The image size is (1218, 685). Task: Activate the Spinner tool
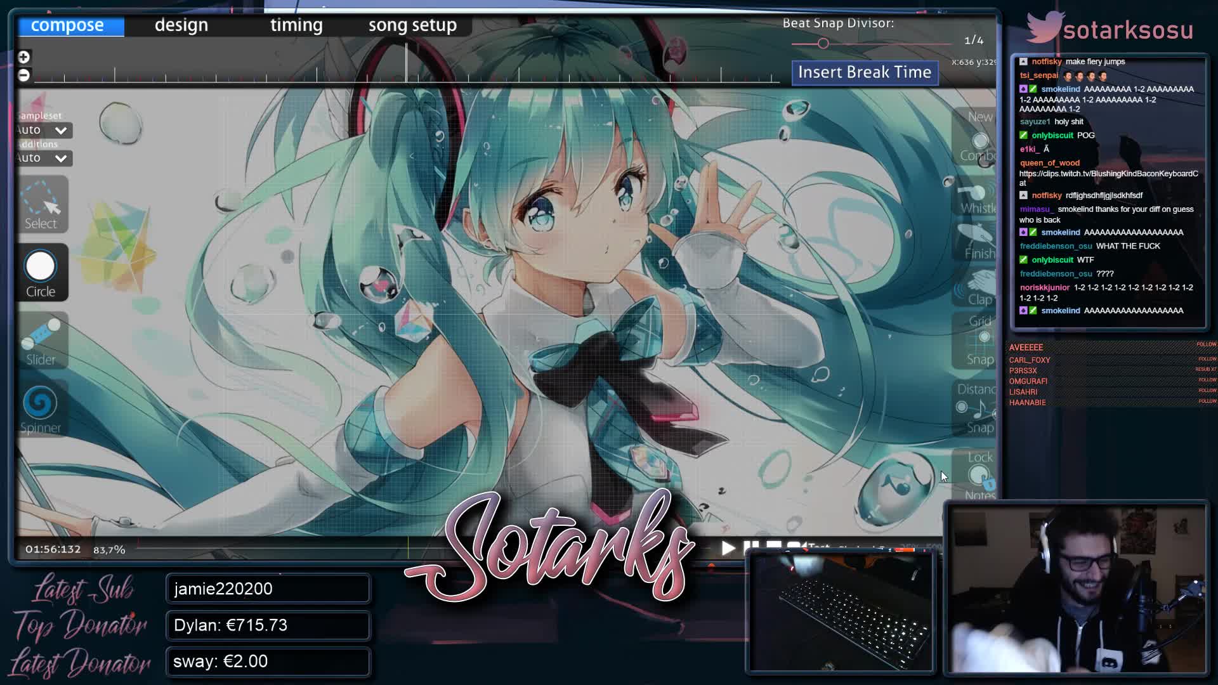pos(41,409)
